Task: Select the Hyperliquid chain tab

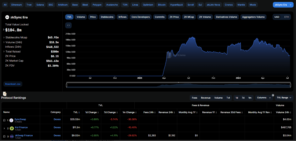Action: tap(176, 5)
